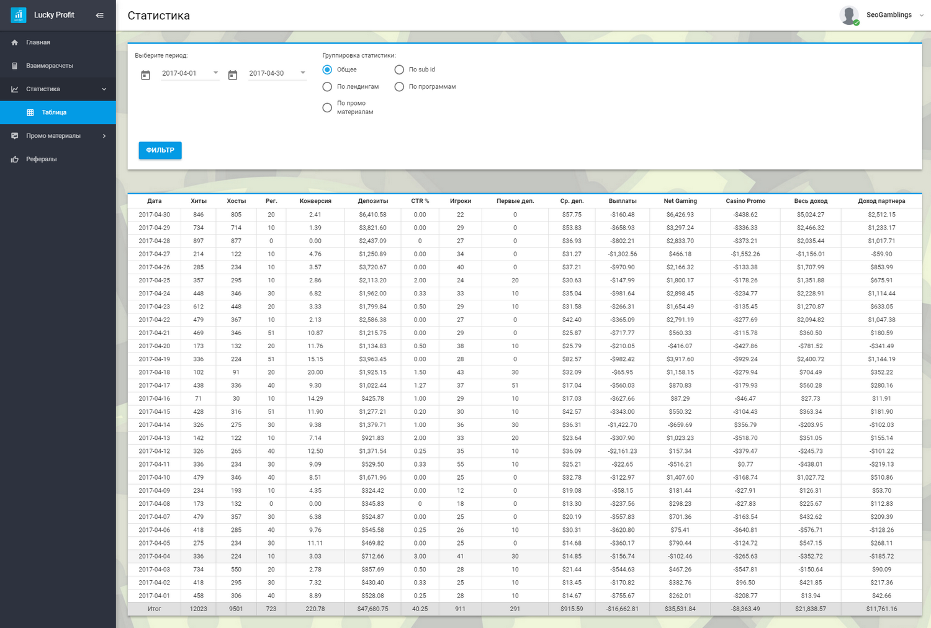Image resolution: width=931 pixels, height=628 pixels.
Task: Open start date calendar icon
Action: (146, 75)
